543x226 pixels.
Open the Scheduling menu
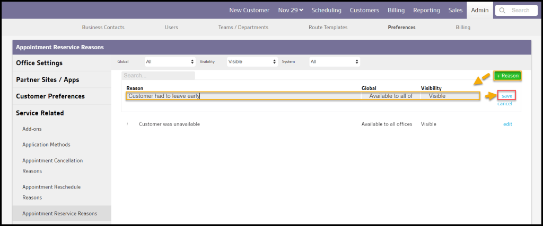pos(327,10)
